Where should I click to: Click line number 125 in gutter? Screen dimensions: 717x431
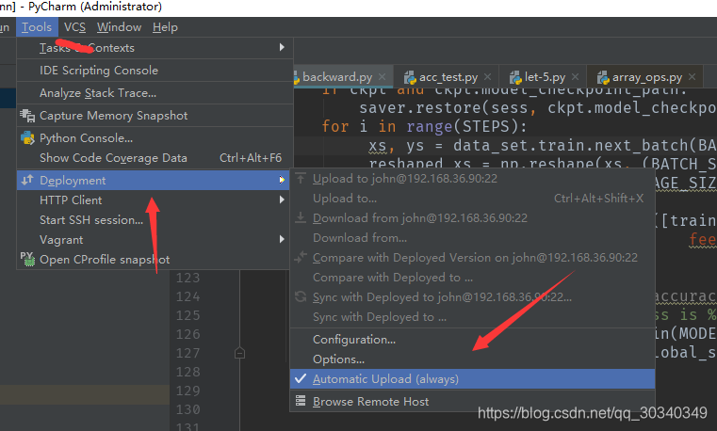click(187, 315)
